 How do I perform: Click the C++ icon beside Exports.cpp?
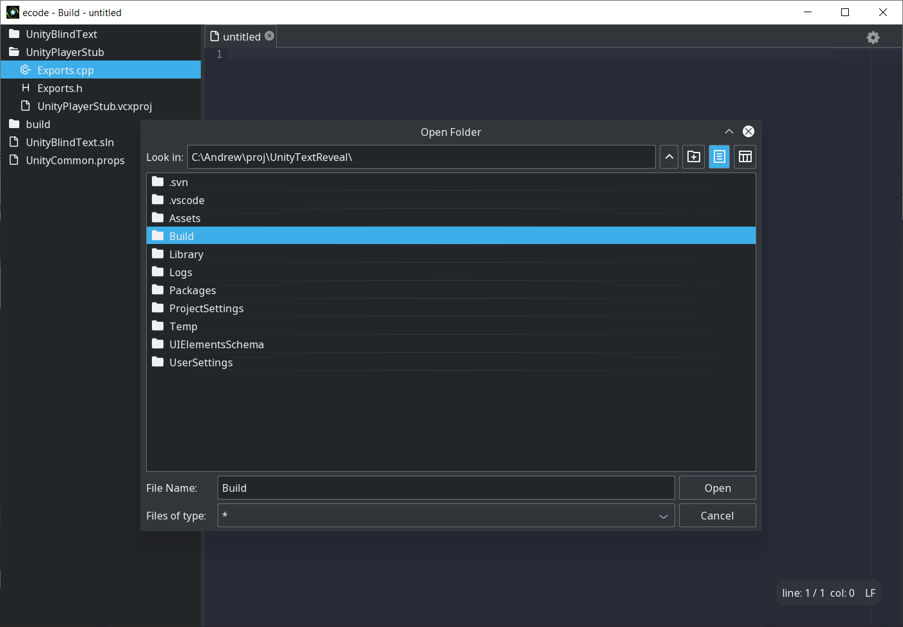click(x=25, y=70)
